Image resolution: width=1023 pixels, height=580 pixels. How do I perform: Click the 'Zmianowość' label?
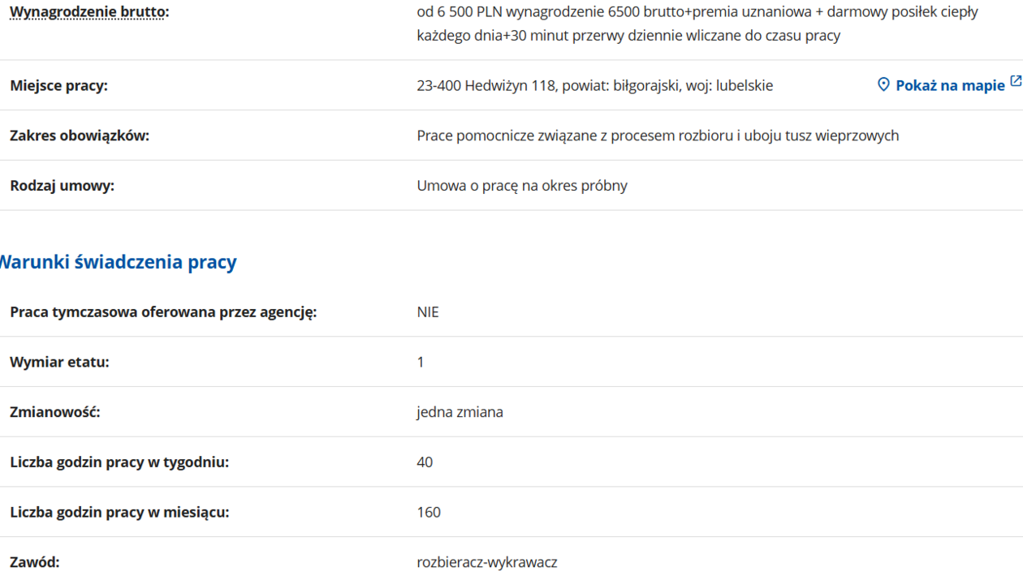tap(55, 412)
